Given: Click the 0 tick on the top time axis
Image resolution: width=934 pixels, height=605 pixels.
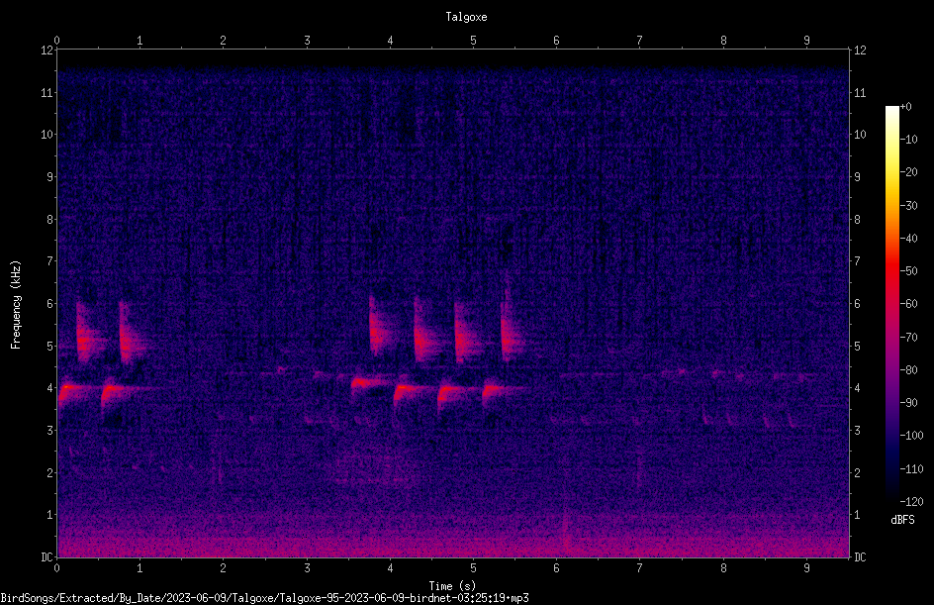Looking at the screenshot, I should click(x=56, y=41).
